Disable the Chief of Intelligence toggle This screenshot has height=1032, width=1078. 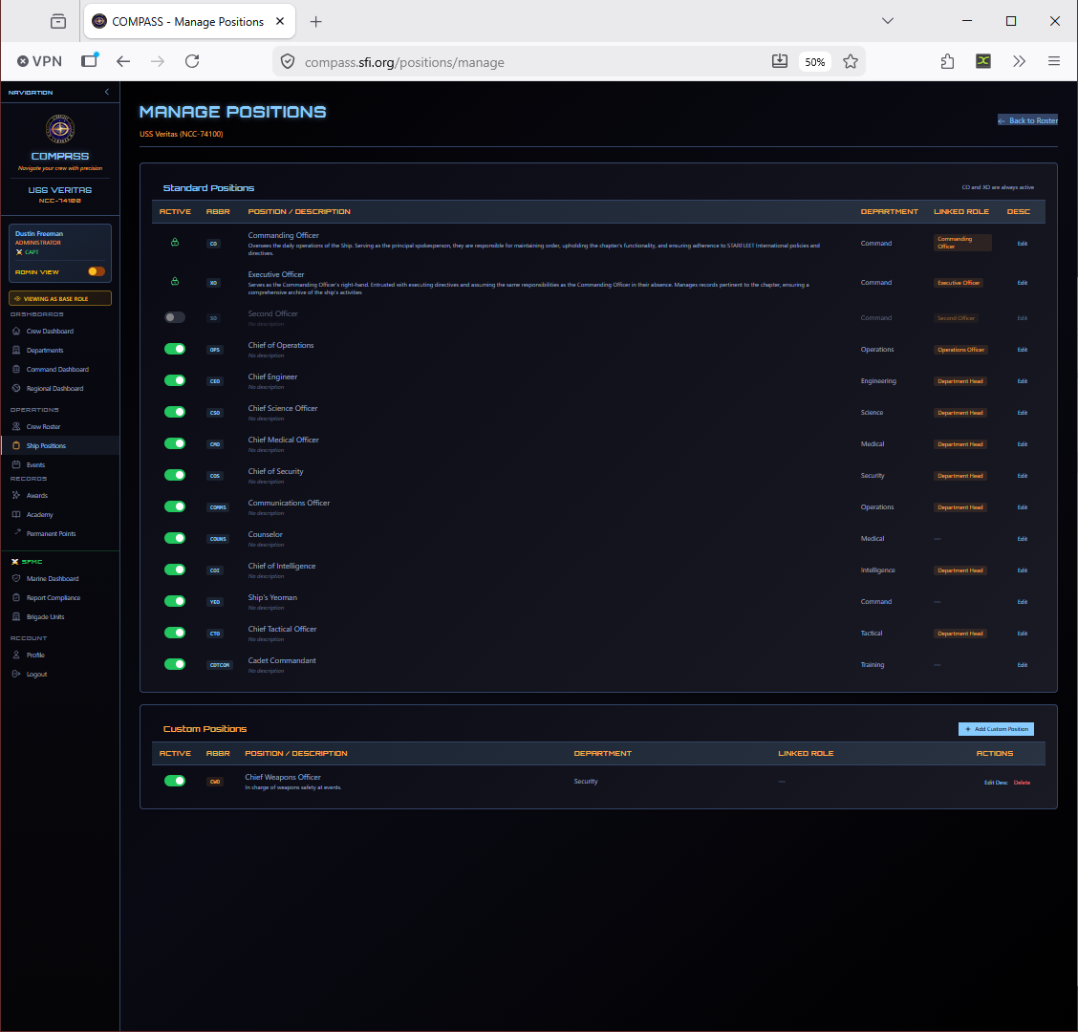(175, 570)
